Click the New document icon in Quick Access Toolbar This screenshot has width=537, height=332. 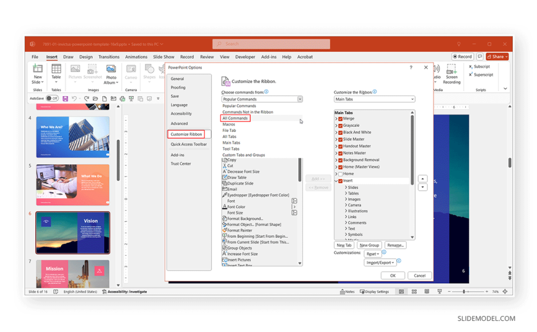coord(104,99)
